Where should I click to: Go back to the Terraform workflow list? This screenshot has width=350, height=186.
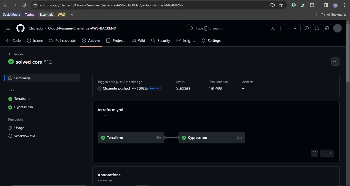pyautogui.click(x=18, y=54)
